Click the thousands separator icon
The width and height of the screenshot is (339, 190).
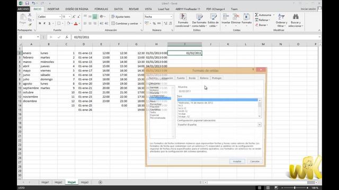click(159, 23)
